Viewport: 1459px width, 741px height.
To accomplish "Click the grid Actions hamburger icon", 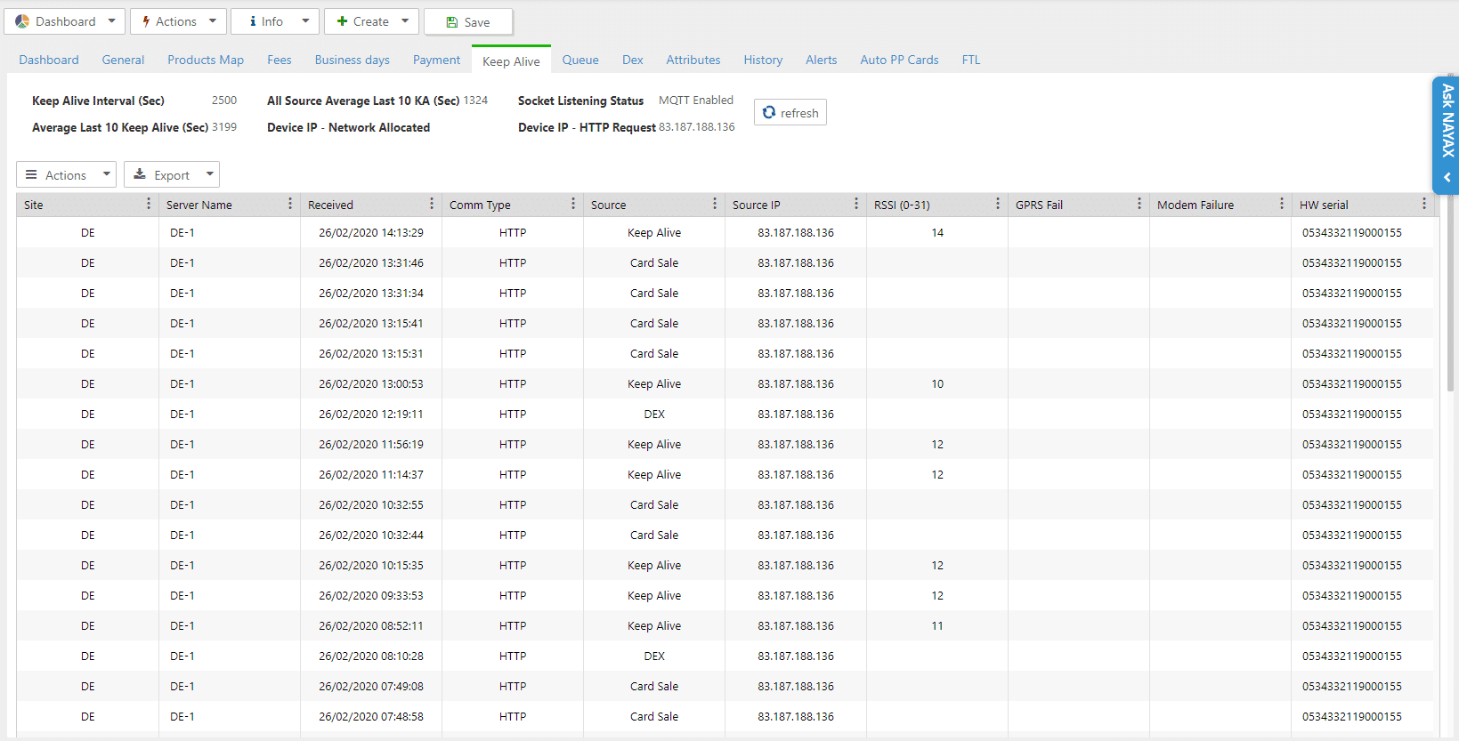I will tap(31, 174).
